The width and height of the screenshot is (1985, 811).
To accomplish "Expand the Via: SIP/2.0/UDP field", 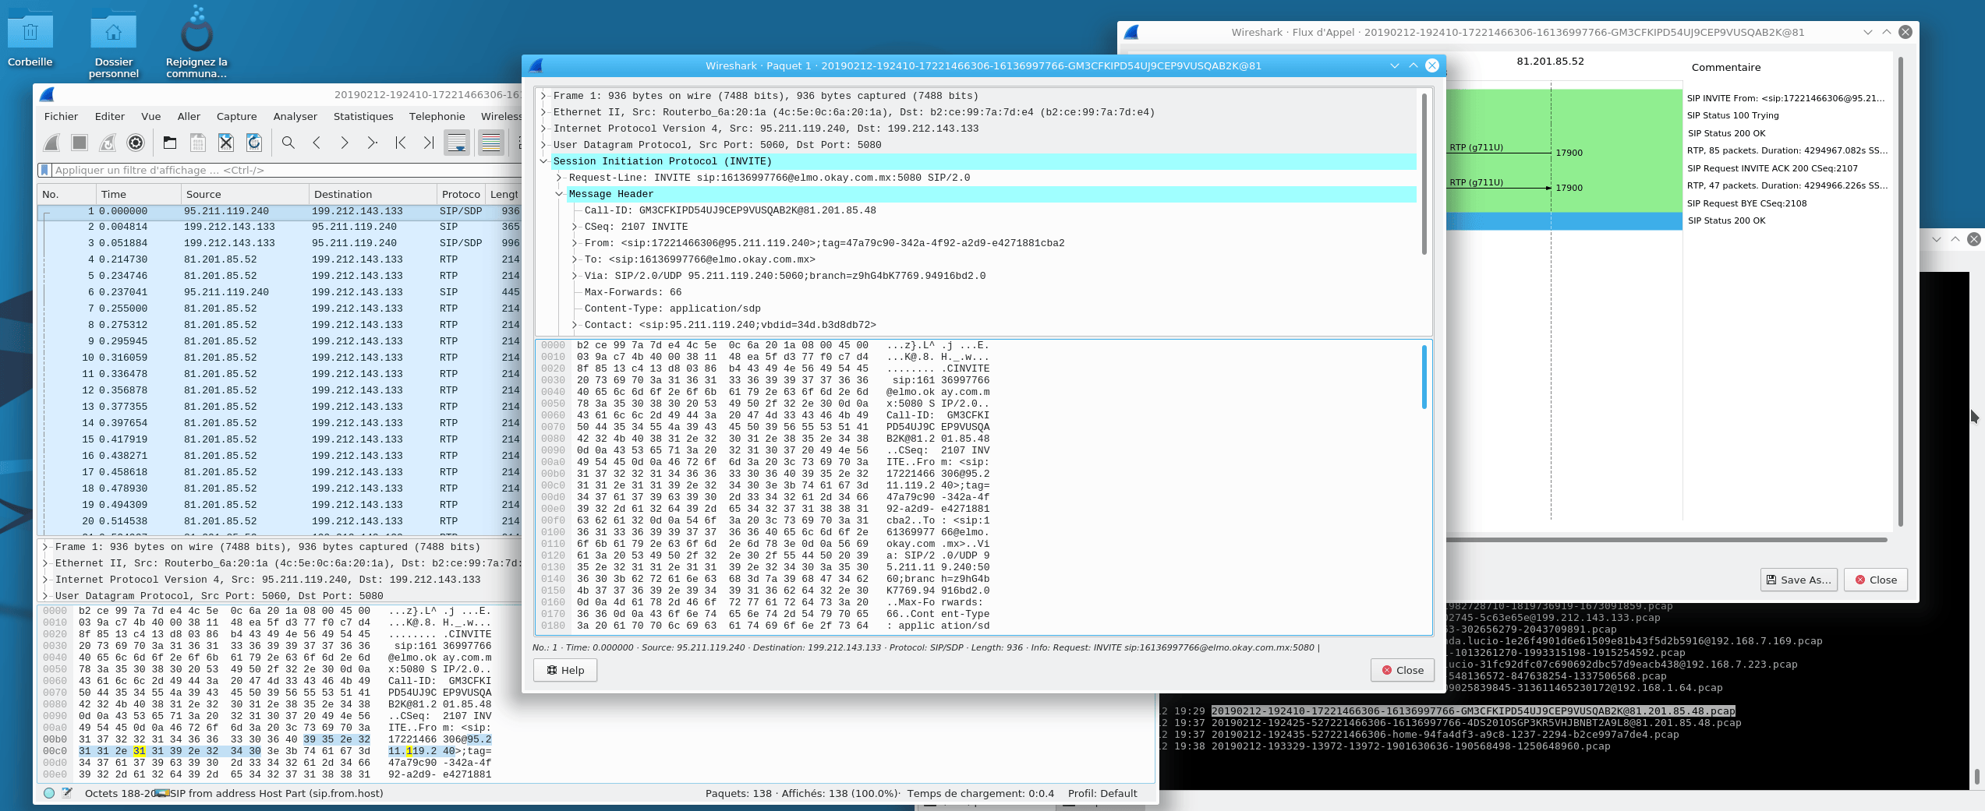I will click(x=575, y=276).
